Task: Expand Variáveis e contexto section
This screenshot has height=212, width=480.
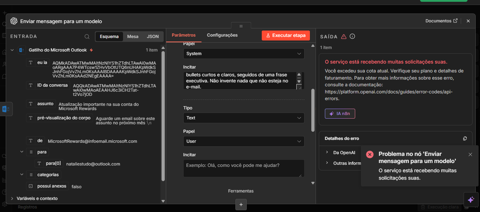Action: tap(12, 199)
